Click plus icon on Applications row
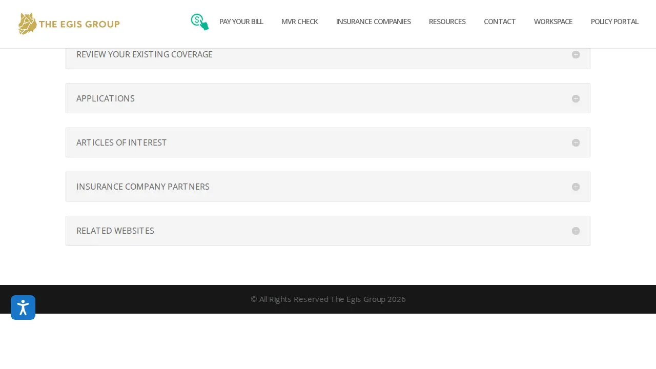 pyautogui.click(x=576, y=98)
